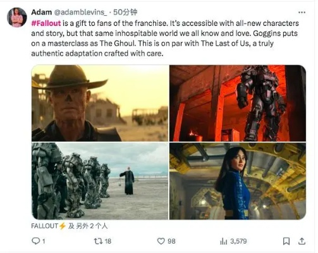Retweet the post using the repost icon

98,241
